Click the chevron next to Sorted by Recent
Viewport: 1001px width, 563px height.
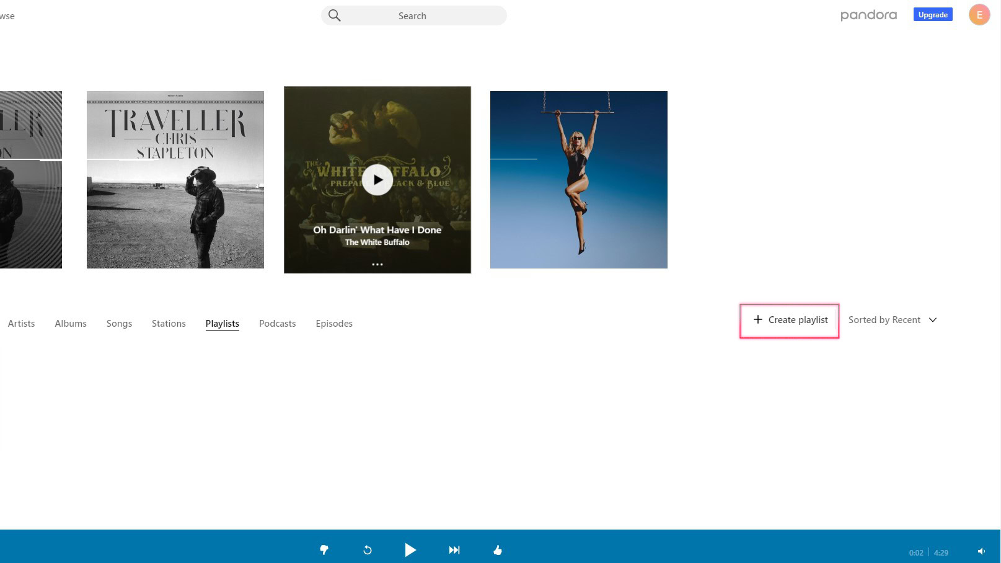[x=933, y=320]
